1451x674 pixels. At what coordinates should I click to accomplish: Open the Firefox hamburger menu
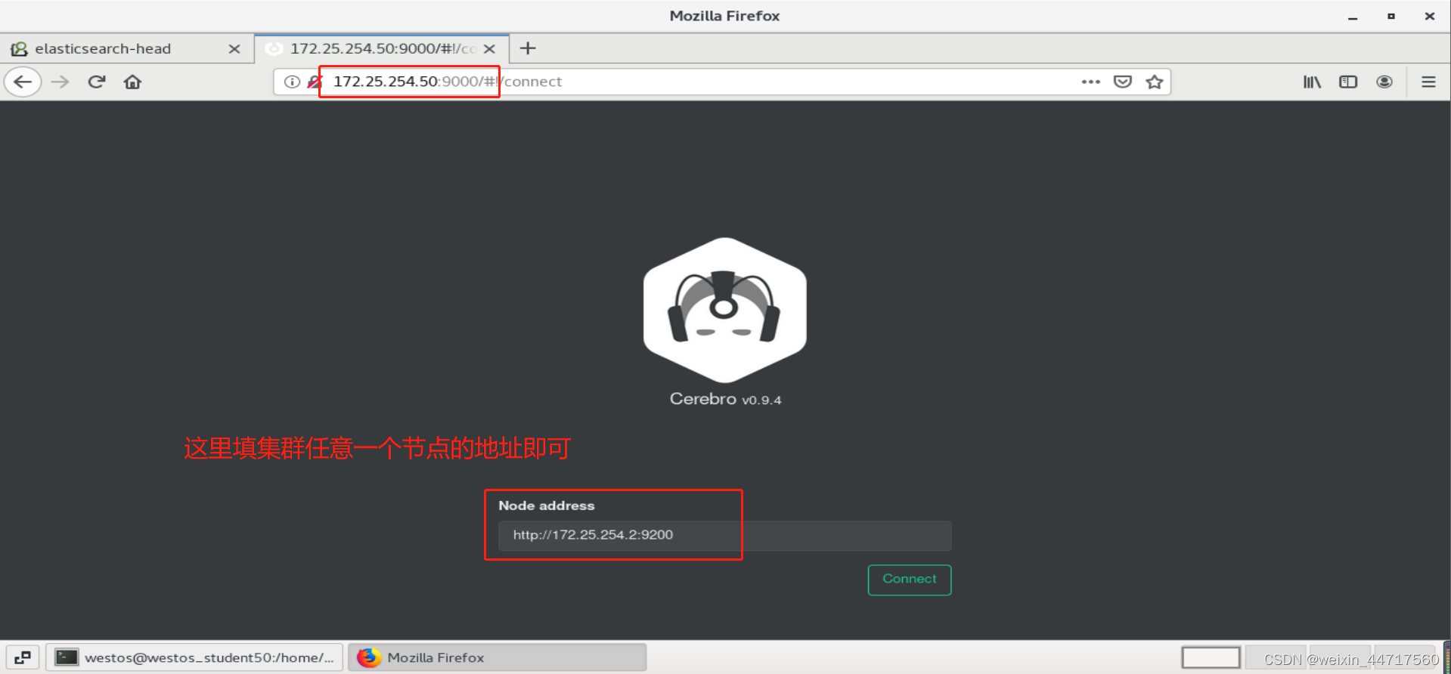click(1428, 82)
